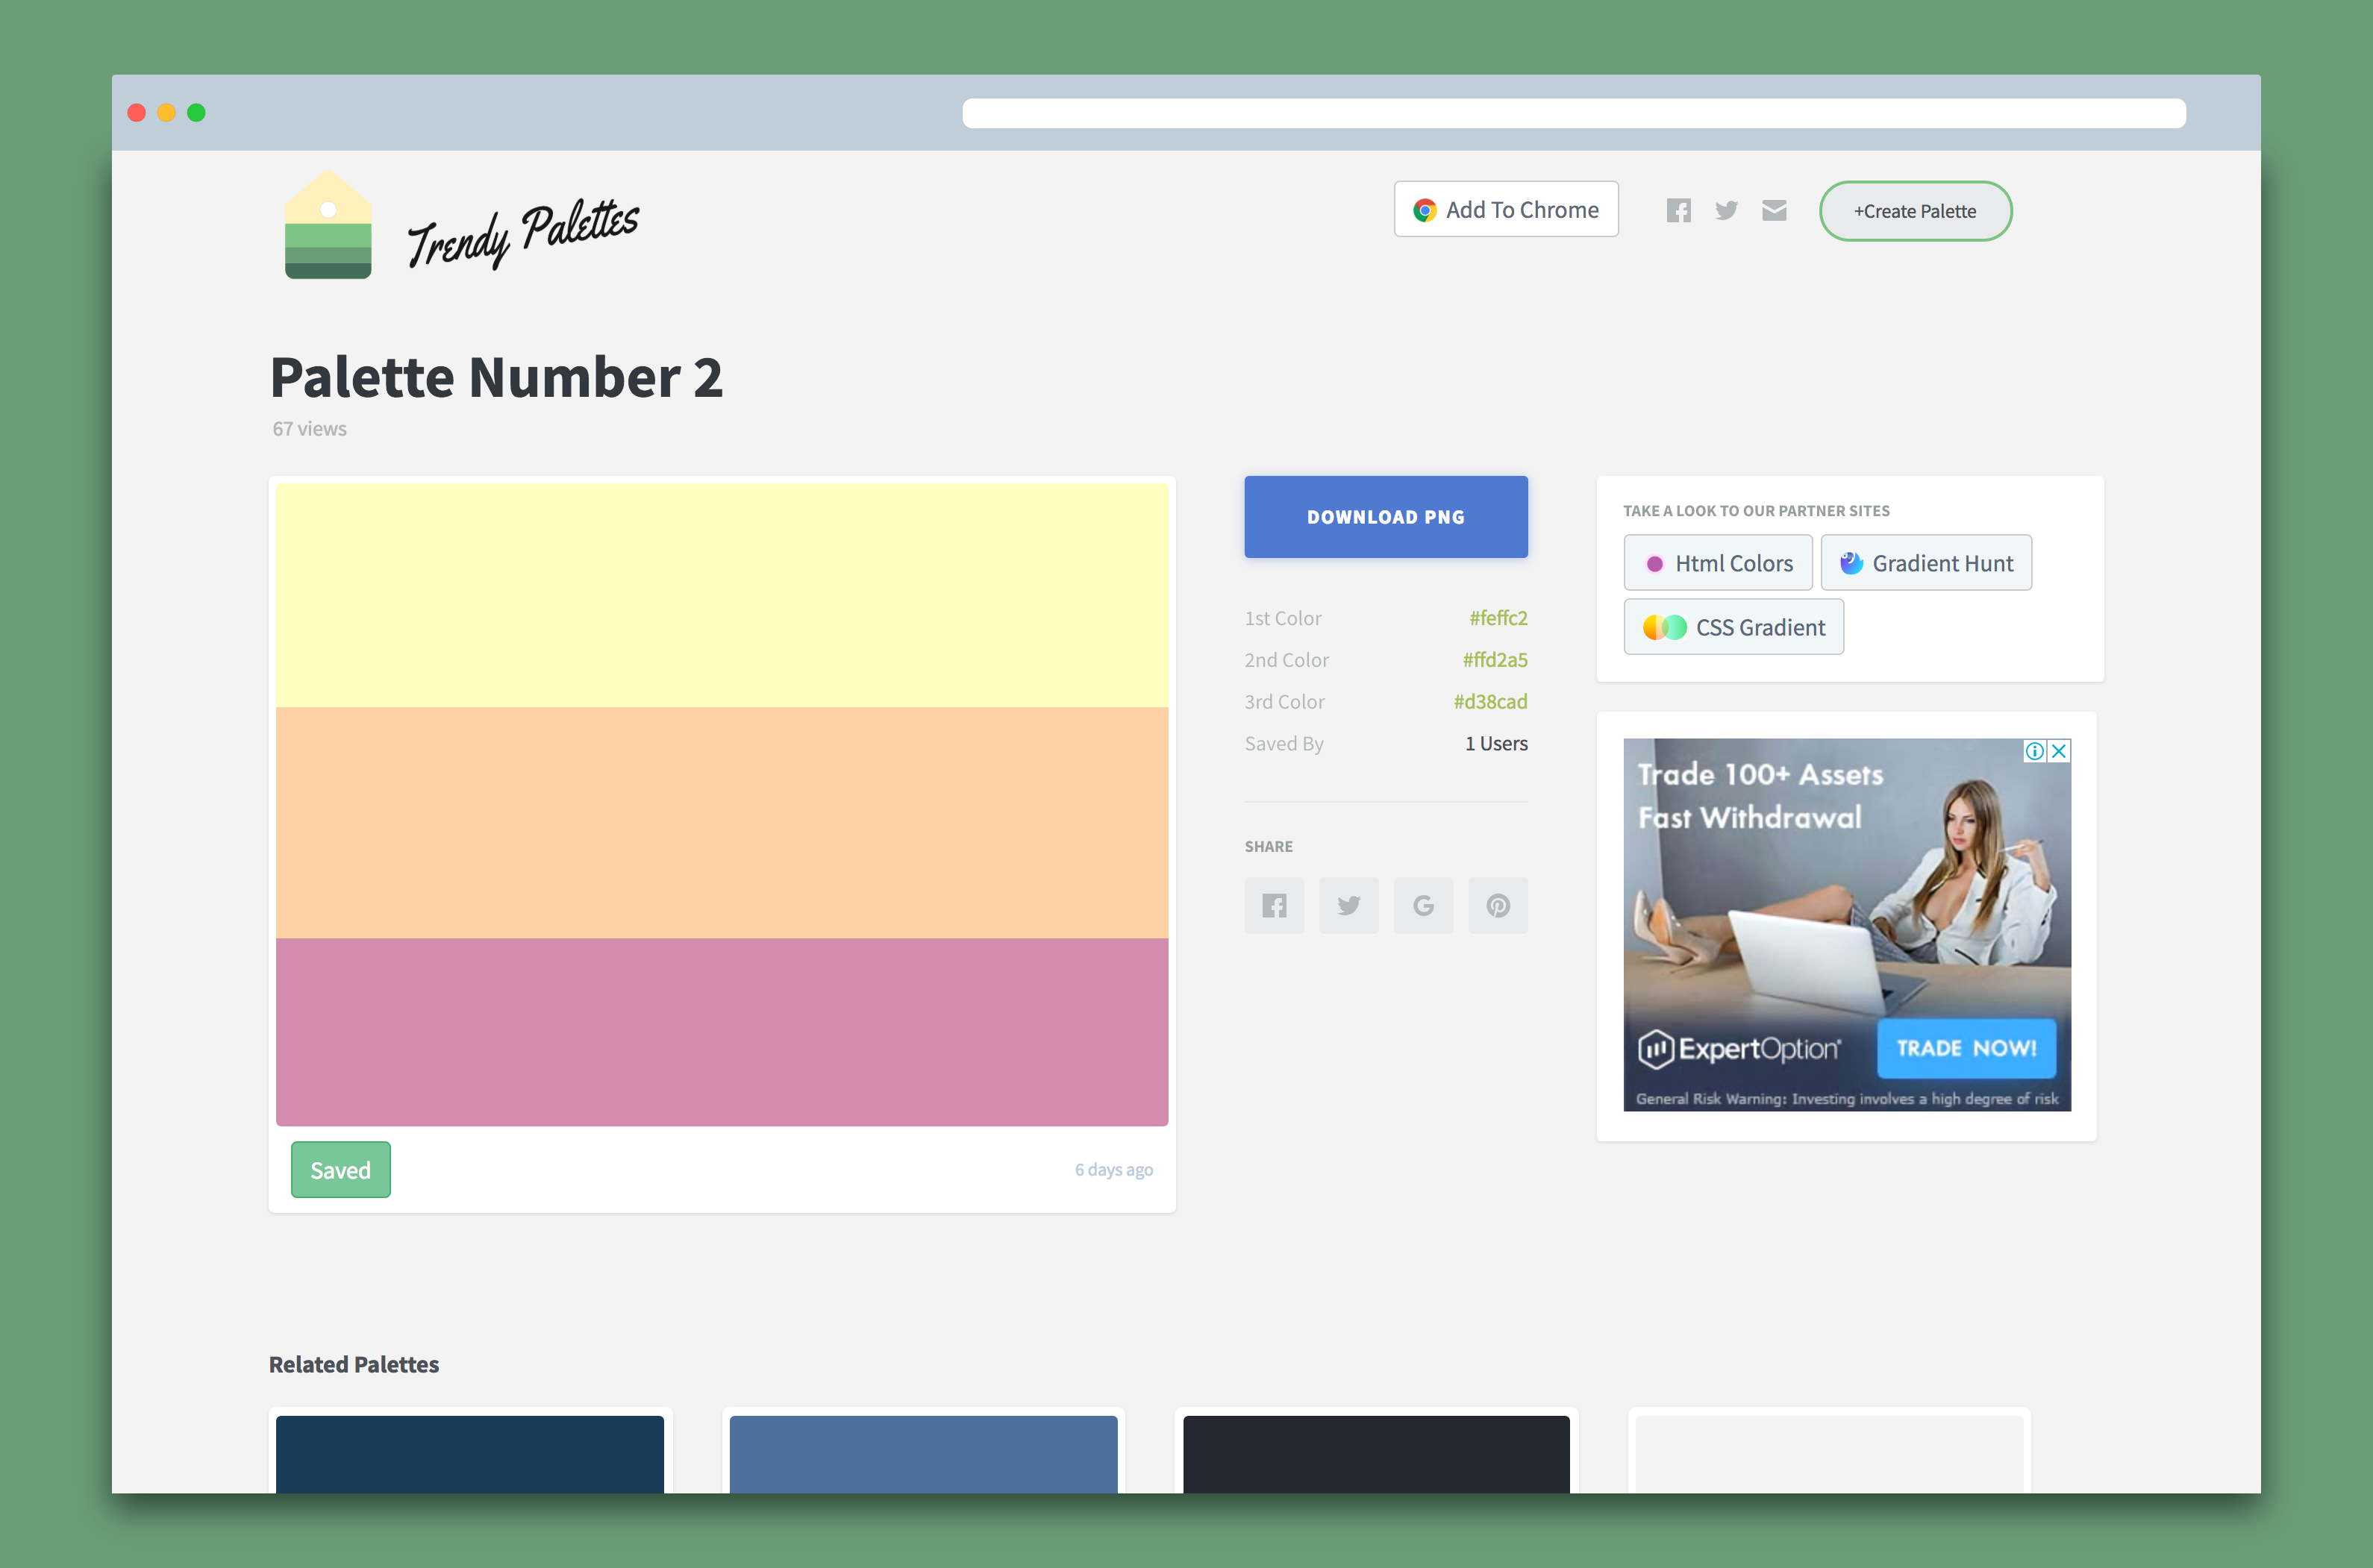Image resolution: width=2373 pixels, height=1568 pixels.
Task: Click the Pinterest share icon
Action: [x=1498, y=905]
